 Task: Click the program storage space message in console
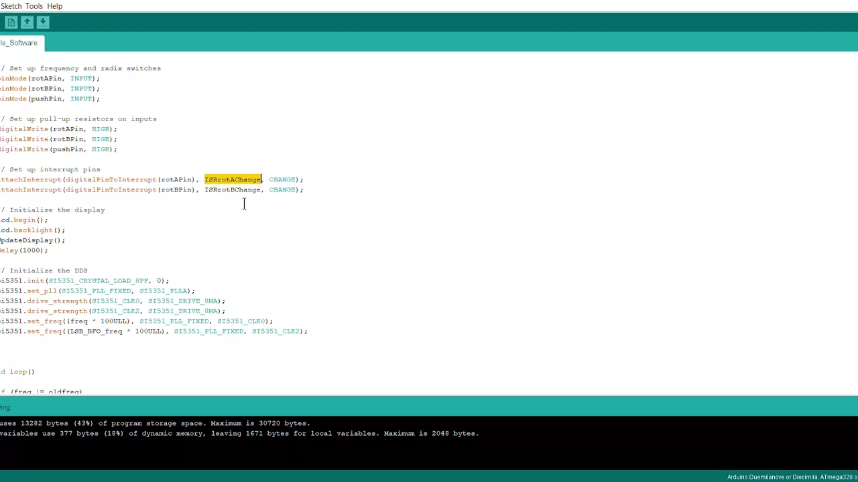pyautogui.click(x=155, y=423)
